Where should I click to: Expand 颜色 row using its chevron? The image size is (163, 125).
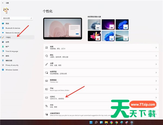click(x=156, y=56)
